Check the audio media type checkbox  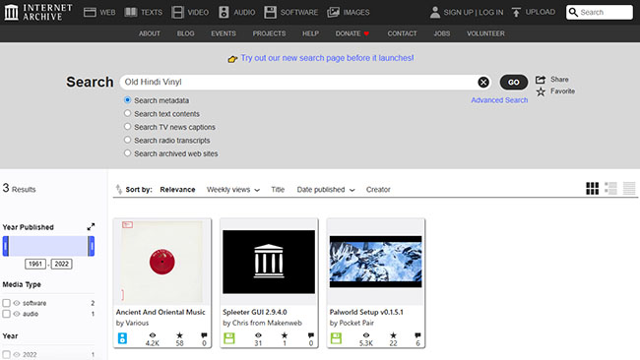[6, 314]
